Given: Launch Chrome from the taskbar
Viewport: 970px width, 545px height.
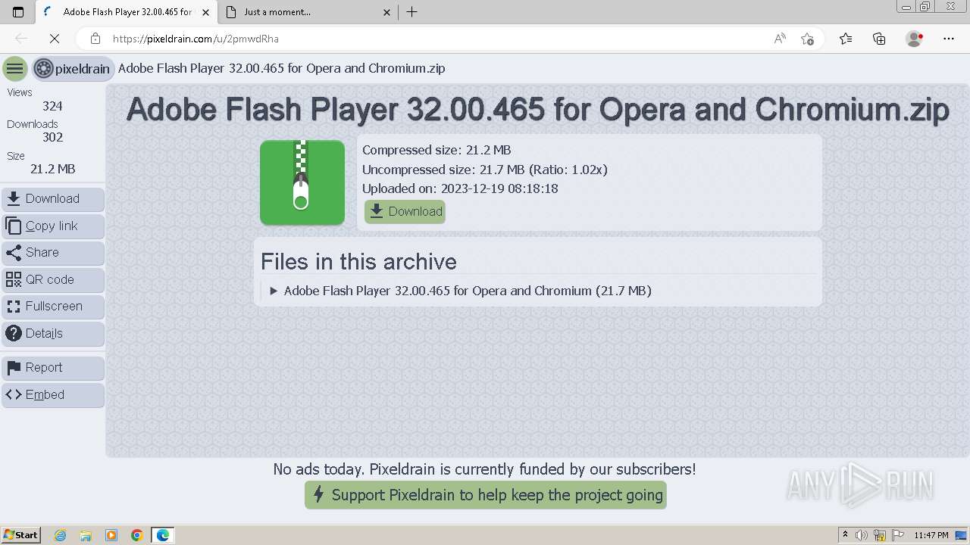Looking at the screenshot, I should 137,535.
